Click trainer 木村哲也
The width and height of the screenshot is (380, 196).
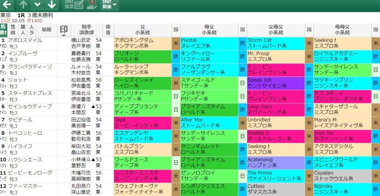click(x=81, y=72)
